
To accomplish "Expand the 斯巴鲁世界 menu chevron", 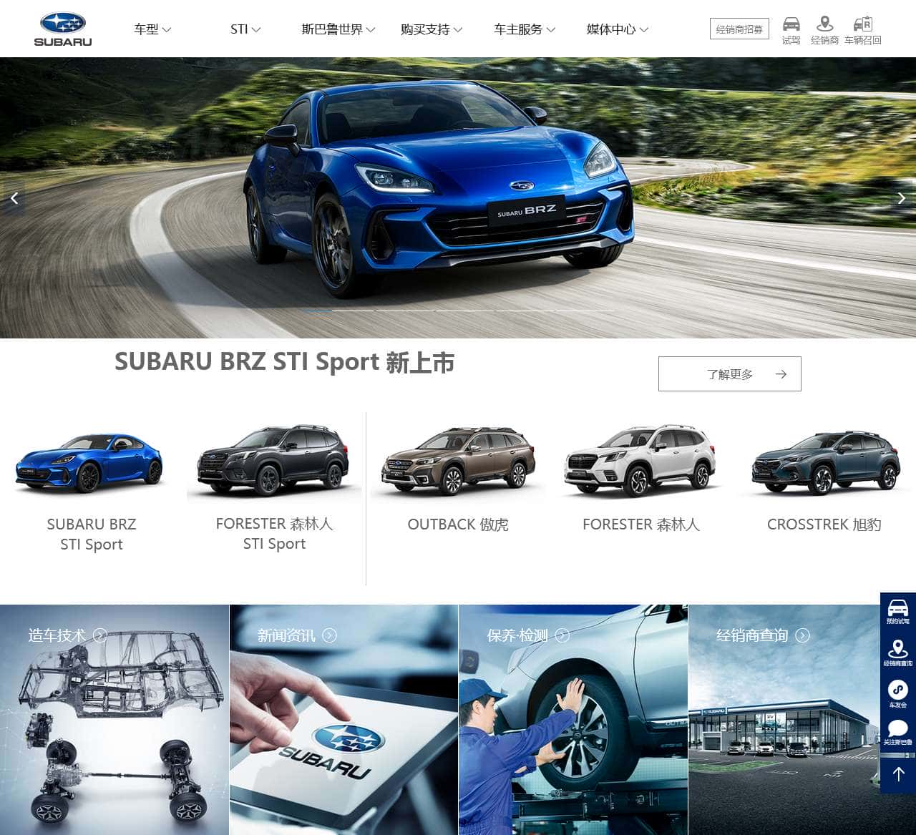I will pyautogui.click(x=371, y=30).
